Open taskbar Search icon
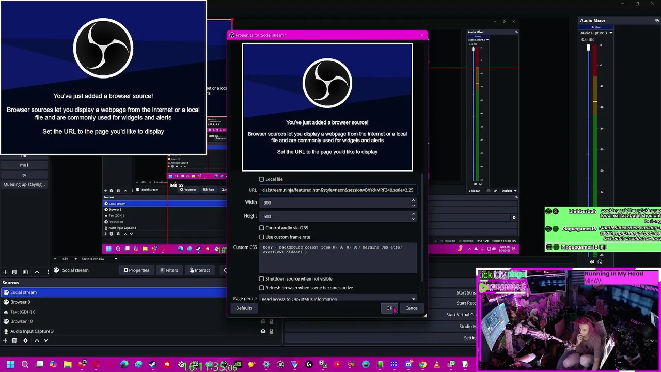The width and height of the screenshot is (661, 372). point(25,365)
